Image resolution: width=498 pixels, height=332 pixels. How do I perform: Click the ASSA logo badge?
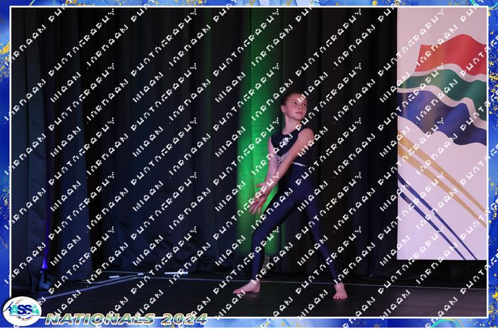pyautogui.click(x=22, y=311)
